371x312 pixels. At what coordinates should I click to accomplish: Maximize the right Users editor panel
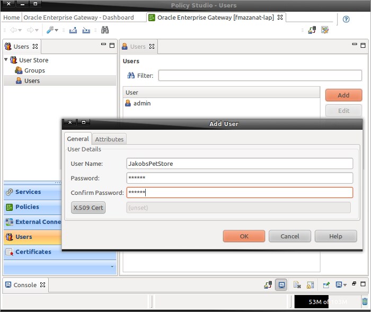pyautogui.click(x=363, y=45)
